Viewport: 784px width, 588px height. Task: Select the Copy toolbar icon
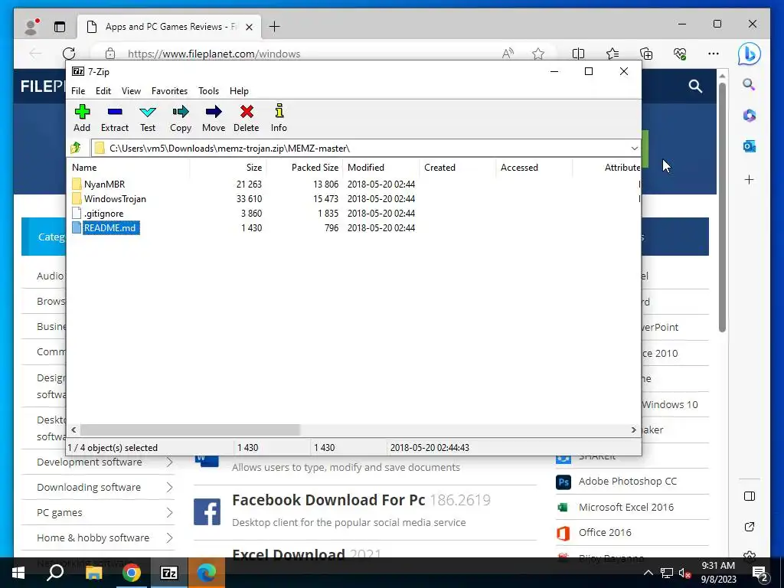coord(181,118)
